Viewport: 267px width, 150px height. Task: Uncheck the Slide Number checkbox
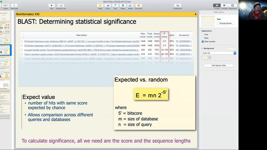(x=203, y=42)
